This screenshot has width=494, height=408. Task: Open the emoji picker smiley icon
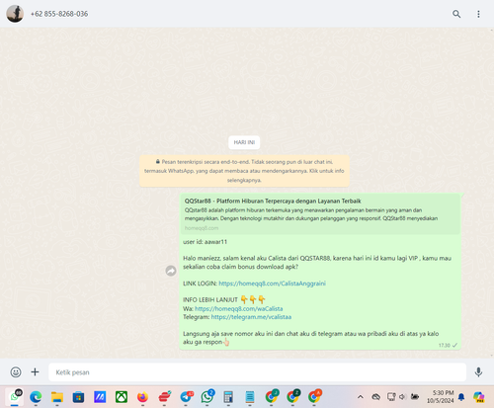click(16, 372)
